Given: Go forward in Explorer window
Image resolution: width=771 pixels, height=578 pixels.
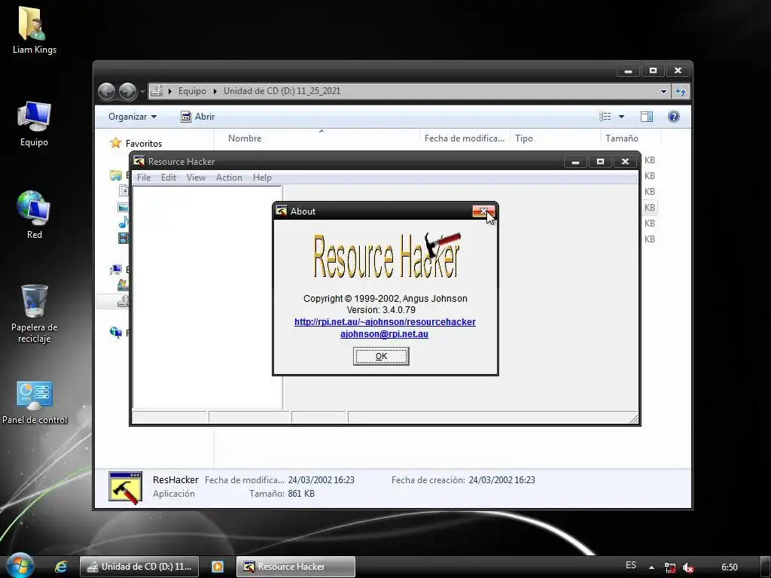Looking at the screenshot, I should (128, 91).
